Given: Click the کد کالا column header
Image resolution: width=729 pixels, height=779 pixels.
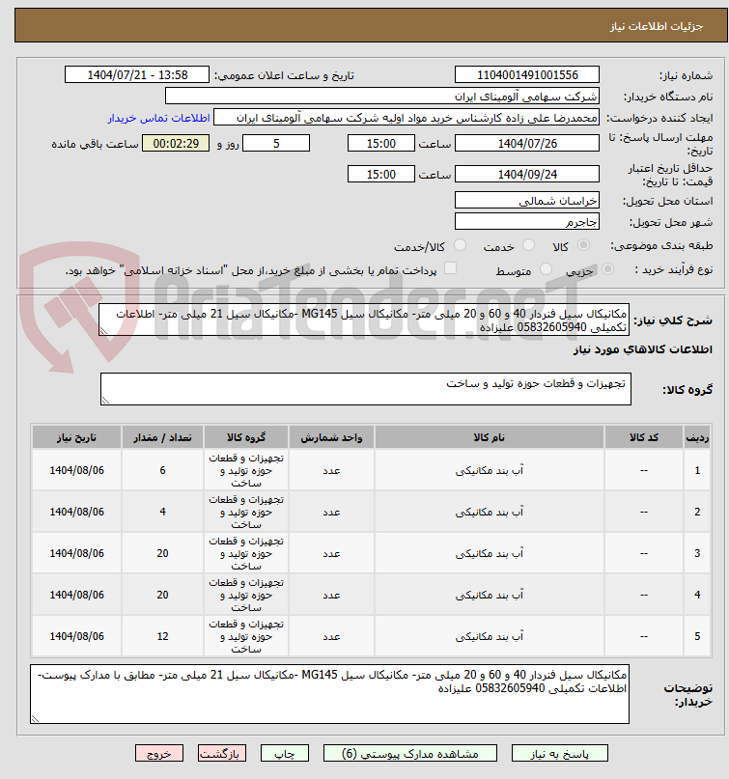Looking at the screenshot, I should coord(643,437).
